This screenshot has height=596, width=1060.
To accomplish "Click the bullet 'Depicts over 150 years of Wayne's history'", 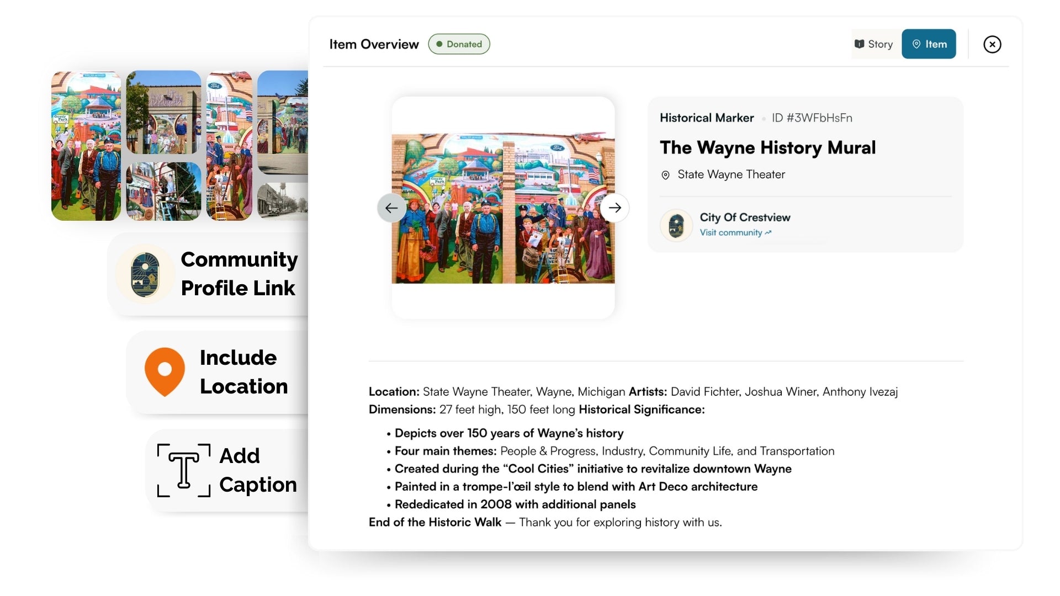I will pos(509,433).
